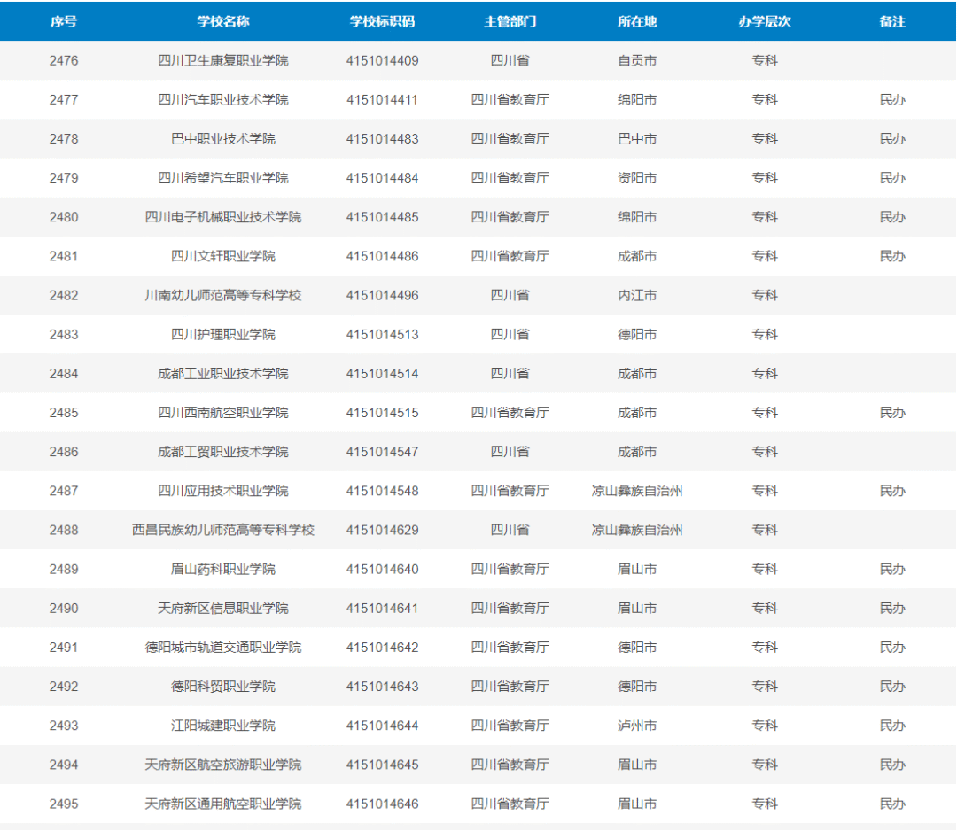The height and width of the screenshot is (831, 957).
Task: Click the 主管部门 column header
Action: [510, 22]
